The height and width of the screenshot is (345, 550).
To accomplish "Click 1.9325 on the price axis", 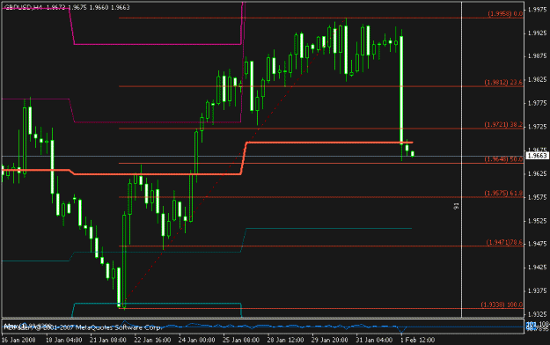I will pyautogui.click(x=537, y=314).
